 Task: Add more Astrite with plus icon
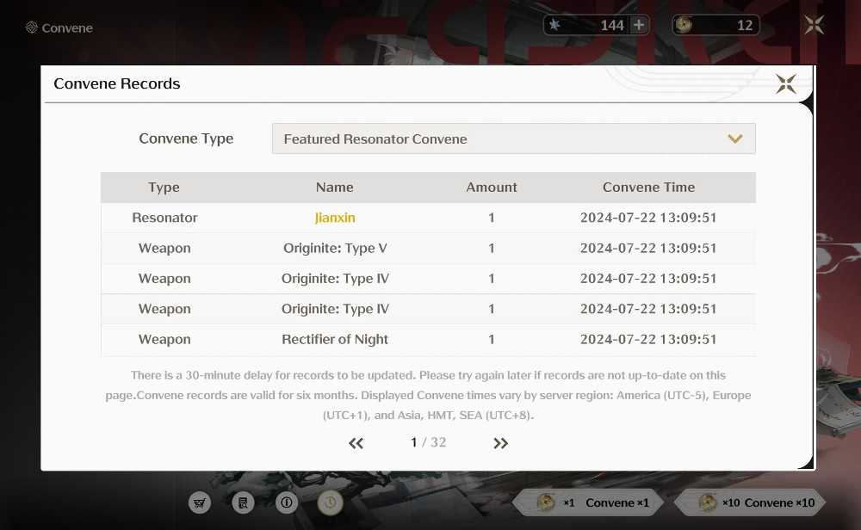point(639,25)
